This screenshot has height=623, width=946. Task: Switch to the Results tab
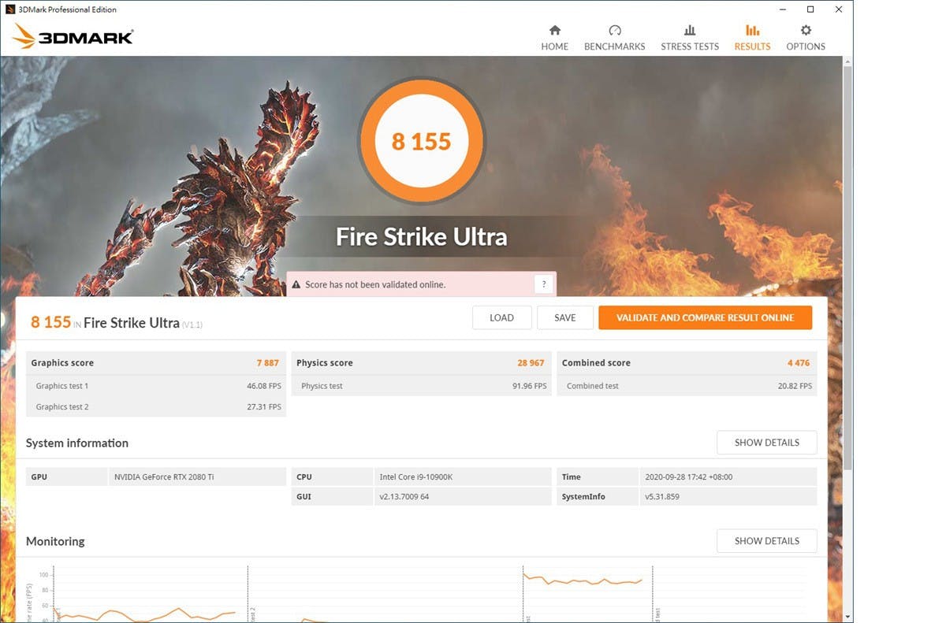coord(752,37)
